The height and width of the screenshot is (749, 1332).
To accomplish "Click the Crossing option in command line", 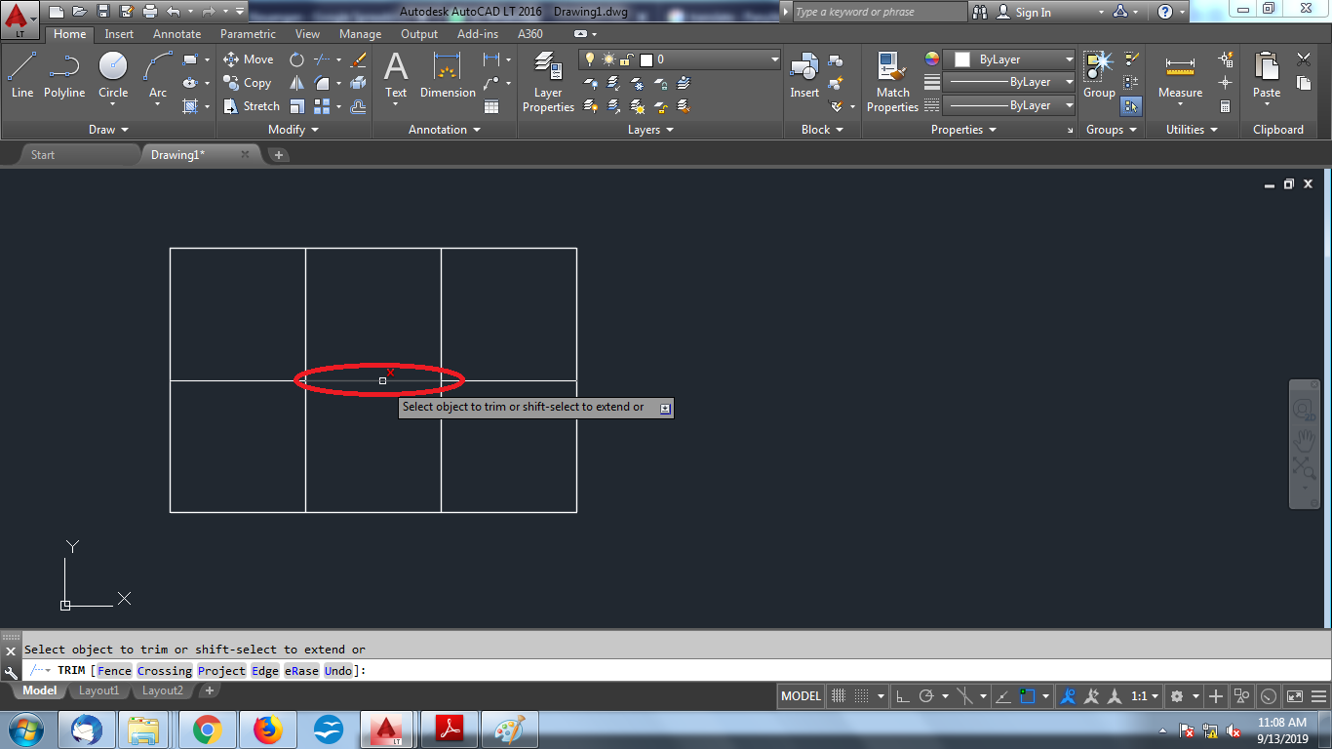I will [x=164, y=670].
